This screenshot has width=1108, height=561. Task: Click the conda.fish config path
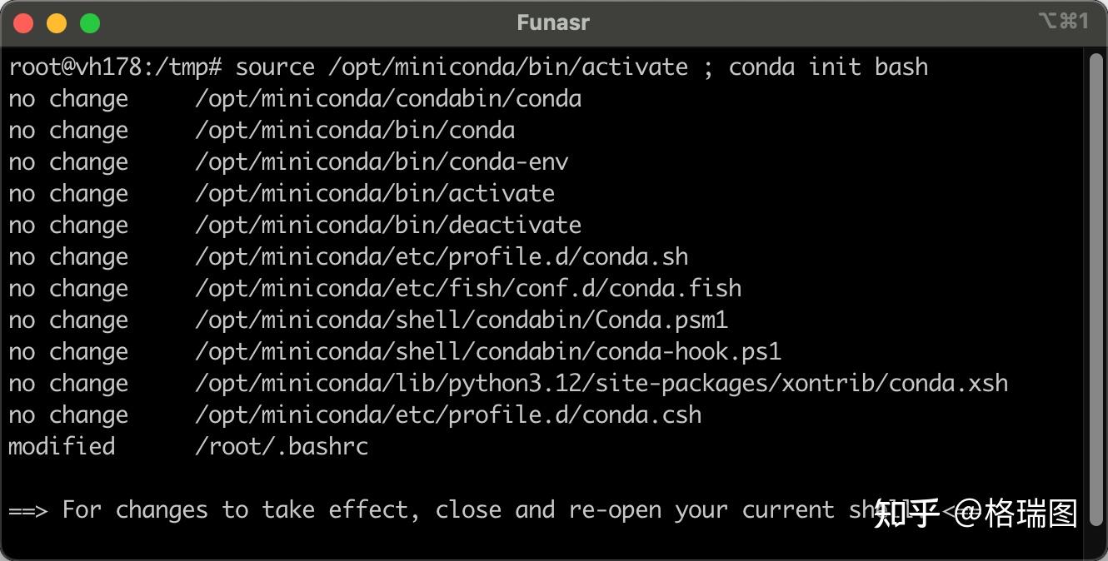coord(468,289)
